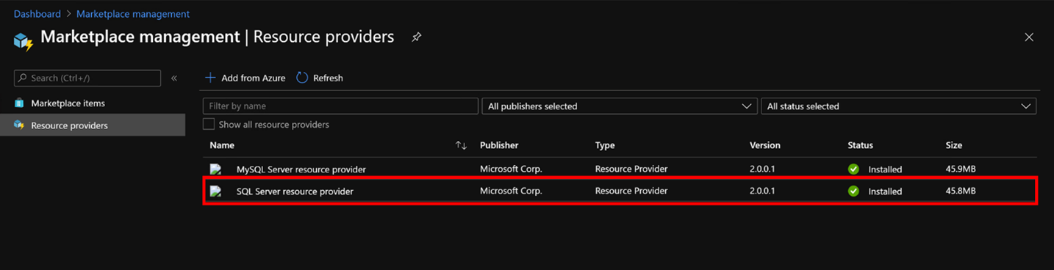This screenshot has width=1054, height=270.
Task: Click the Refresh button label
Action: pyautogui.click(x=328, y=78)
